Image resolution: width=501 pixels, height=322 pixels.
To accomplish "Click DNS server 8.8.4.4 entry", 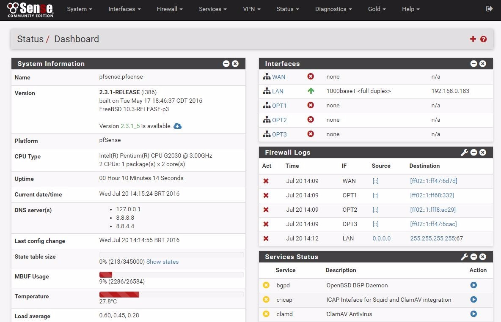I will (x=125, y=226).
